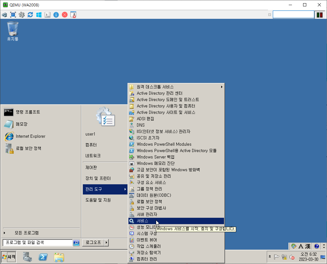Expand 모든 프로그램 list

27,233
